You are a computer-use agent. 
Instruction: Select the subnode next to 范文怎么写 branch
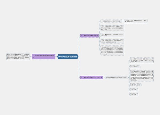[116, 77]
